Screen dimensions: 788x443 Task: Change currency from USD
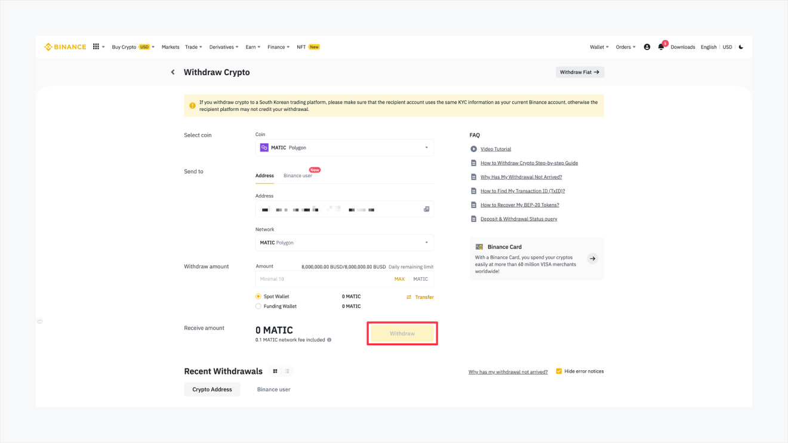727,47
